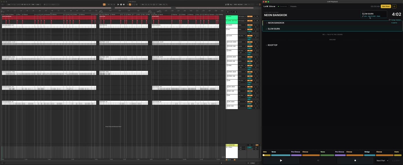Collapse the DATA group track
Viewport: 403px width, 165px height.
pos(227,51)
